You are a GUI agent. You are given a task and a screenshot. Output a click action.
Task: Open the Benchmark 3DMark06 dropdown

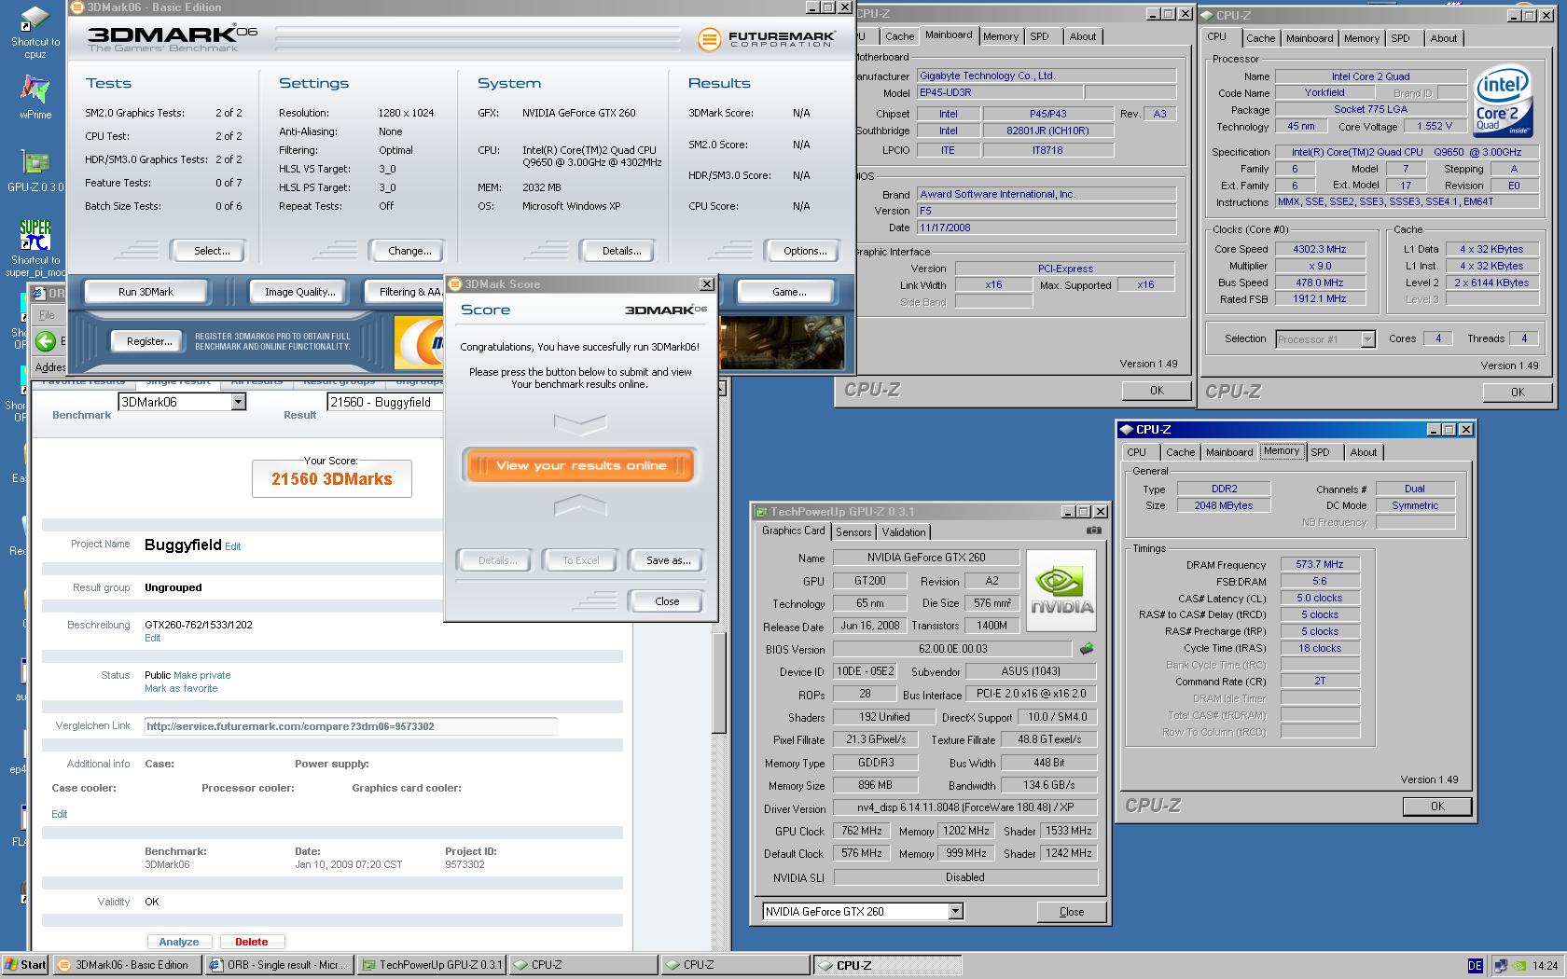238,402
